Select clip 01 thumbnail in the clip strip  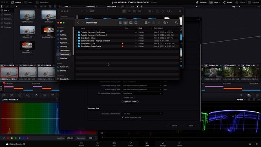tap(9, 72)
